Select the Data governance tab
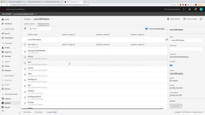Image resolution: width=205 pixels, height=115 pixels. click(x=43, y=24)
